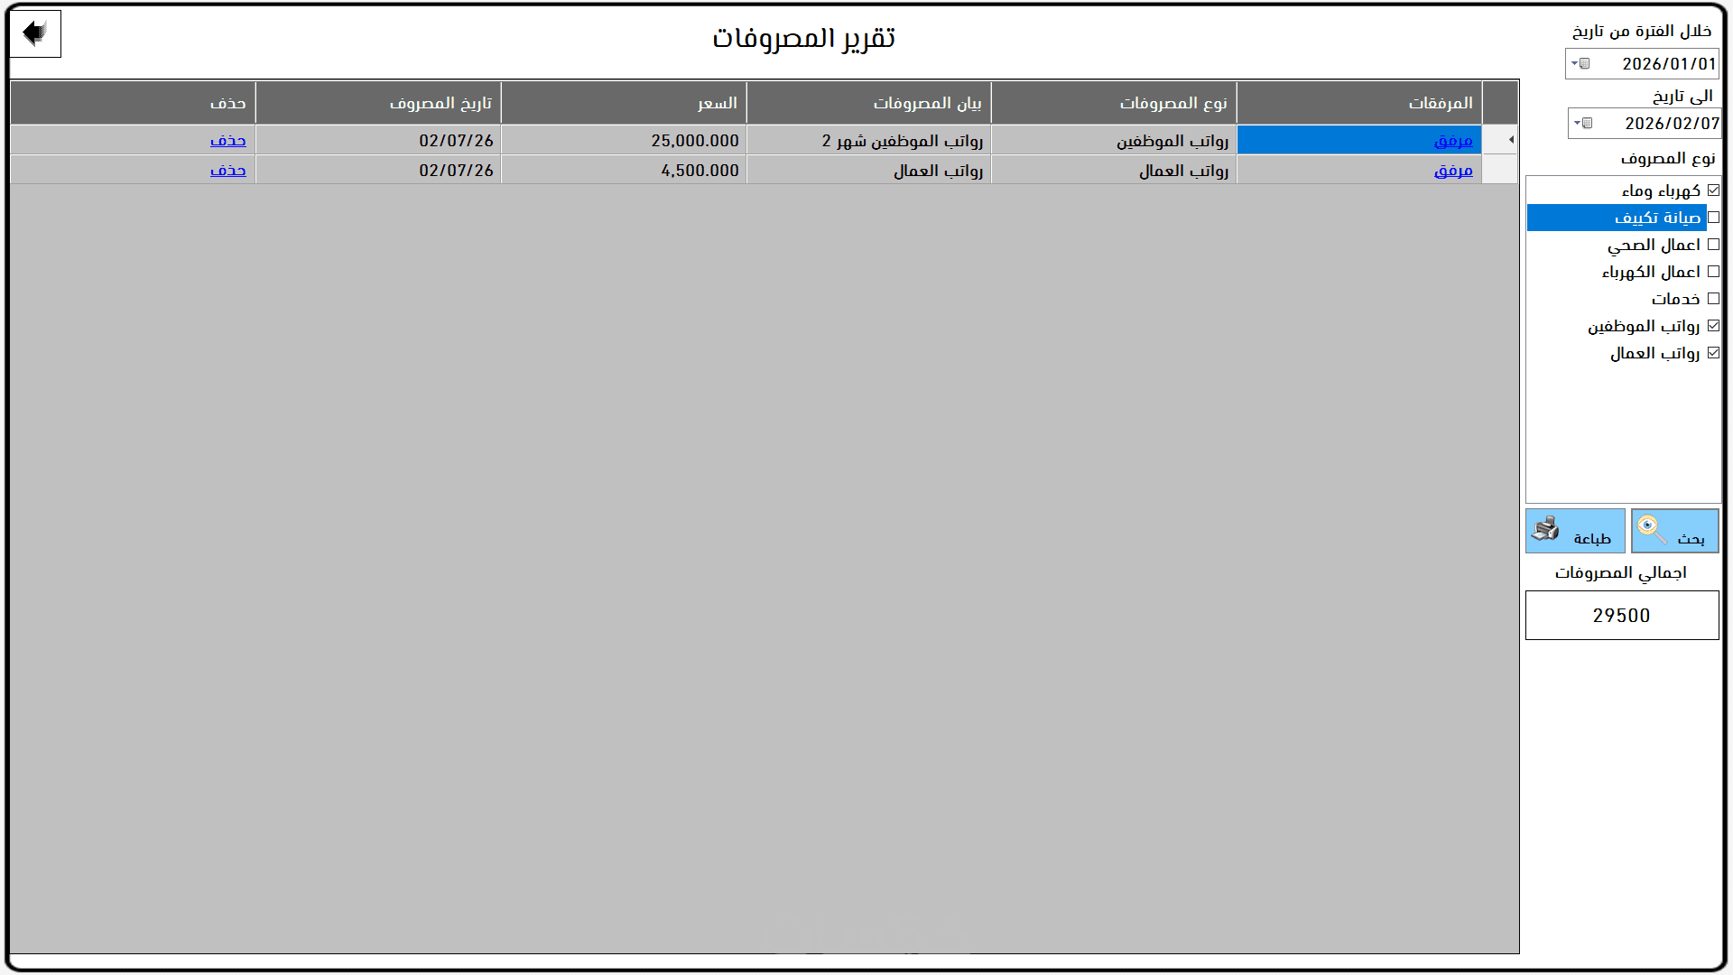The height and width of the screenshot is (975, 1733).
Task: Enable the اعمال الكهرباء expense type
Action: point(1713,272)
